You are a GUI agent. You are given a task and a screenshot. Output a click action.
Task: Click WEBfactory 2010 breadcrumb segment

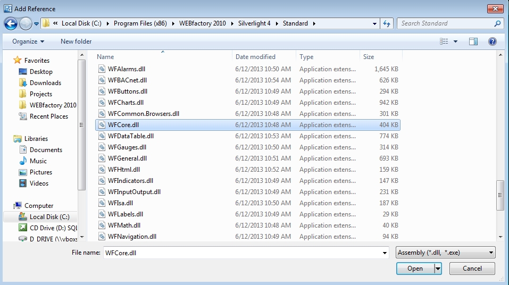click(x=202, y=23)
